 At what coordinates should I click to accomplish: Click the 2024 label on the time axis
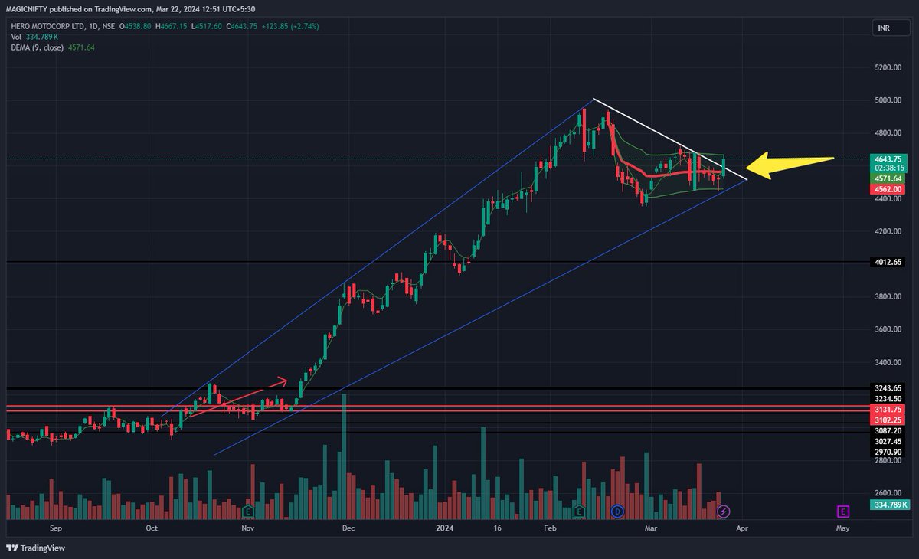(x=444, y=528)
